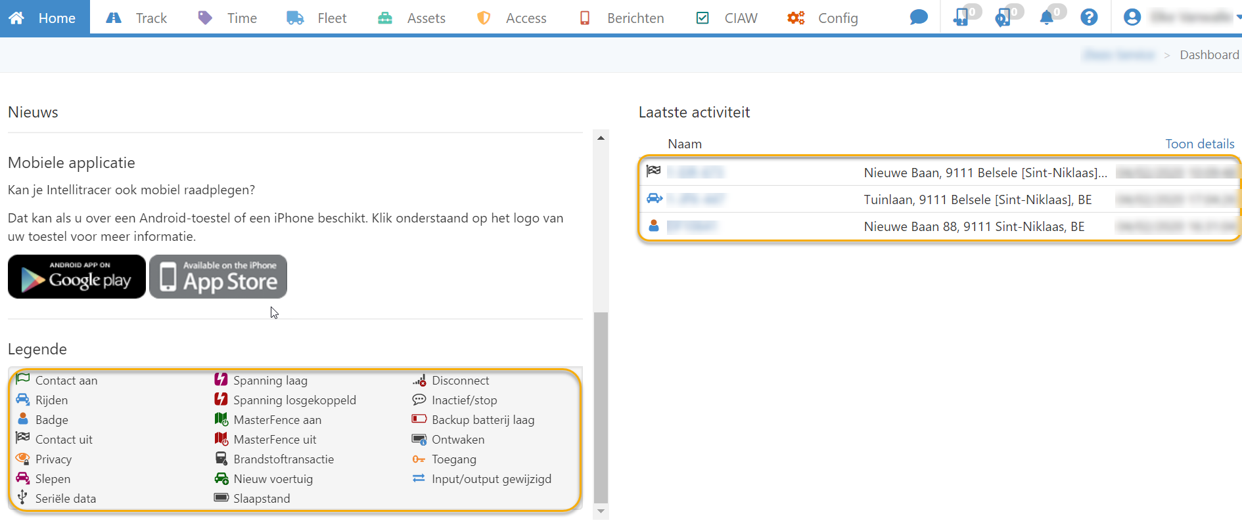
Task: Click the device location pin icon
Action: 1002,18
